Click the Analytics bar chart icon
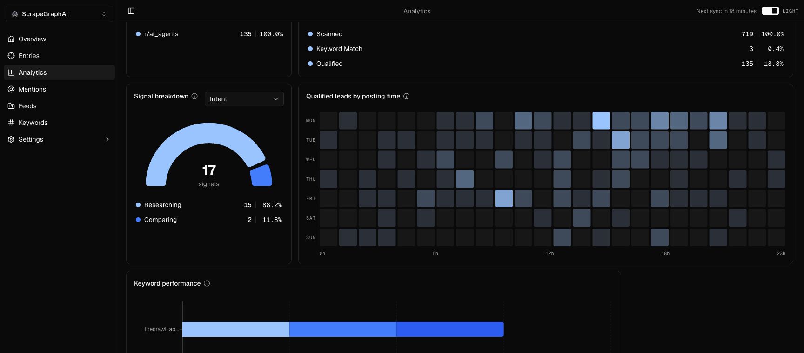The image size is (804, 353). click(11, 72)
